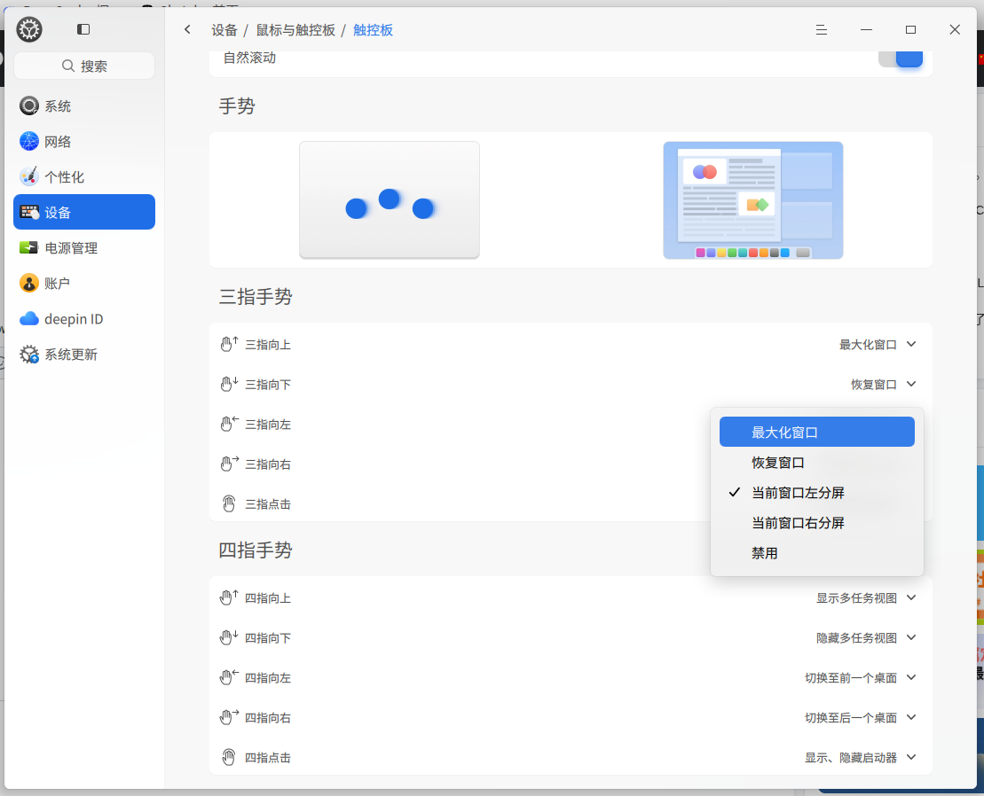Click the 四指向上 hand gesture icon
984x796 pixels.
click(x=229, y=598)
